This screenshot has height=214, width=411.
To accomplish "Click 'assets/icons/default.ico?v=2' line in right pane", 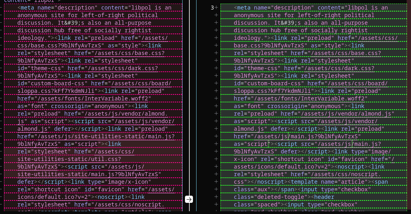I will point(309,167).
